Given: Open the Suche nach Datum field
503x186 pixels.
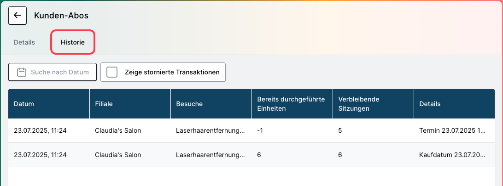Looking at the screenshot, I should pos(53,72).
